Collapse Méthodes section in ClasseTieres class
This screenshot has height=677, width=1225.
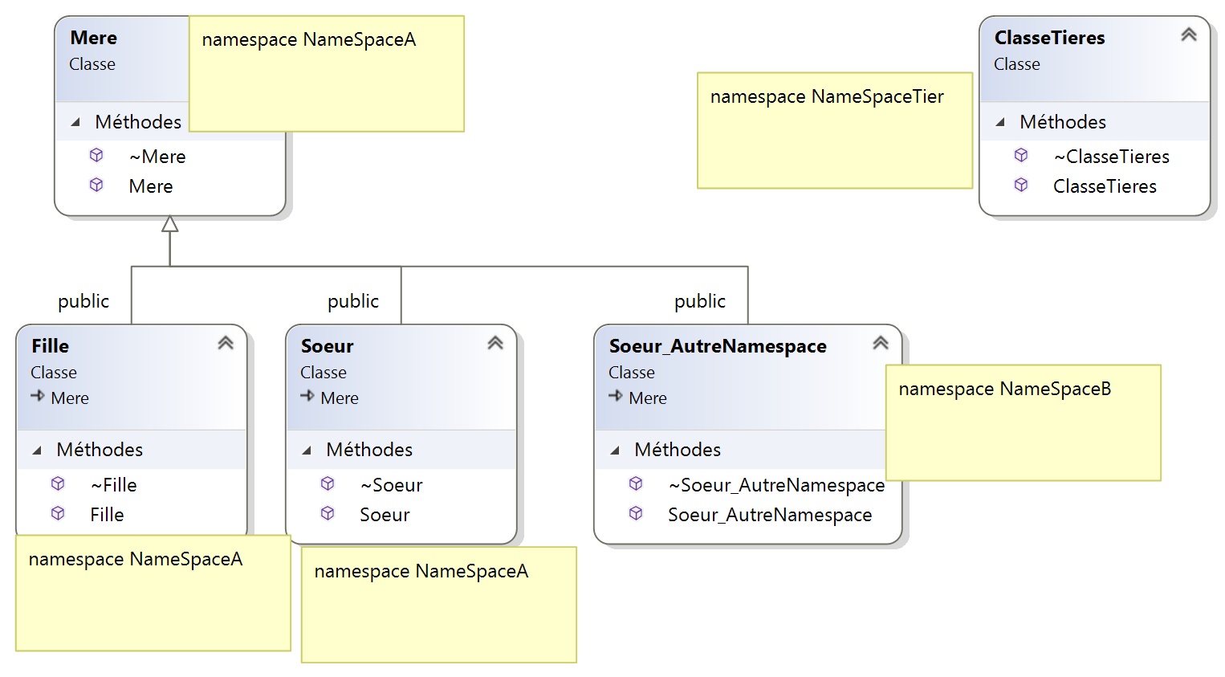tap(1001, 123)
